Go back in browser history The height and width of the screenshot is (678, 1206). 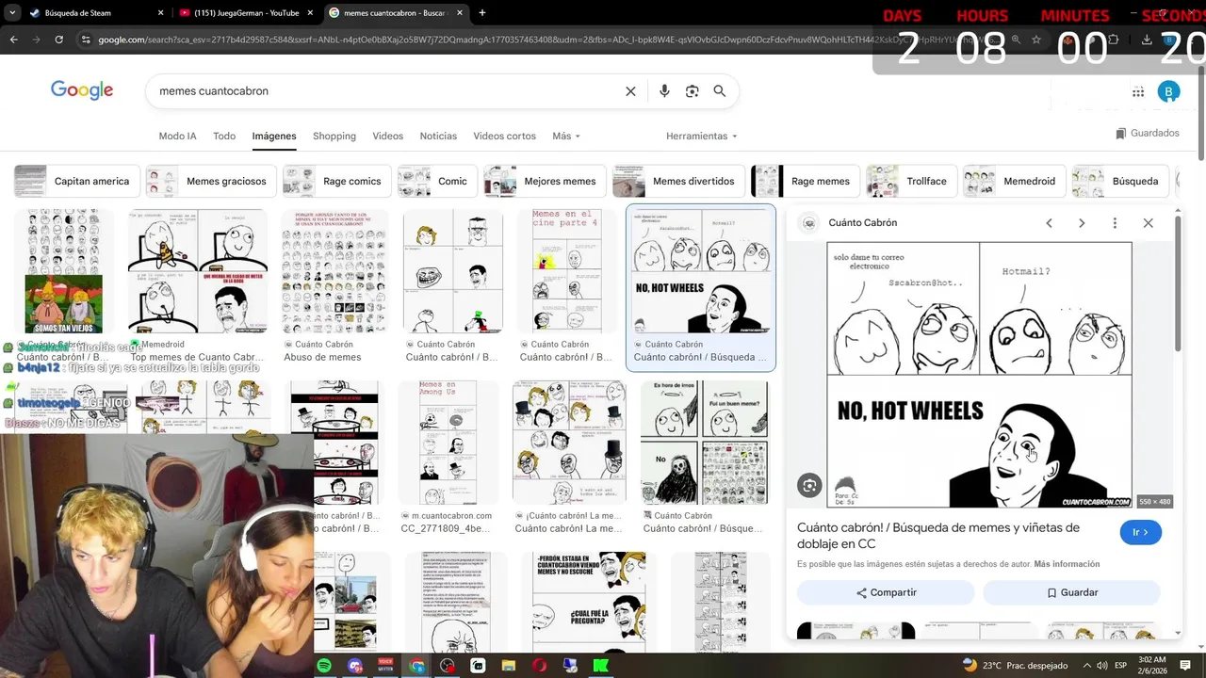pyautogui.click(x=13, y=40)
